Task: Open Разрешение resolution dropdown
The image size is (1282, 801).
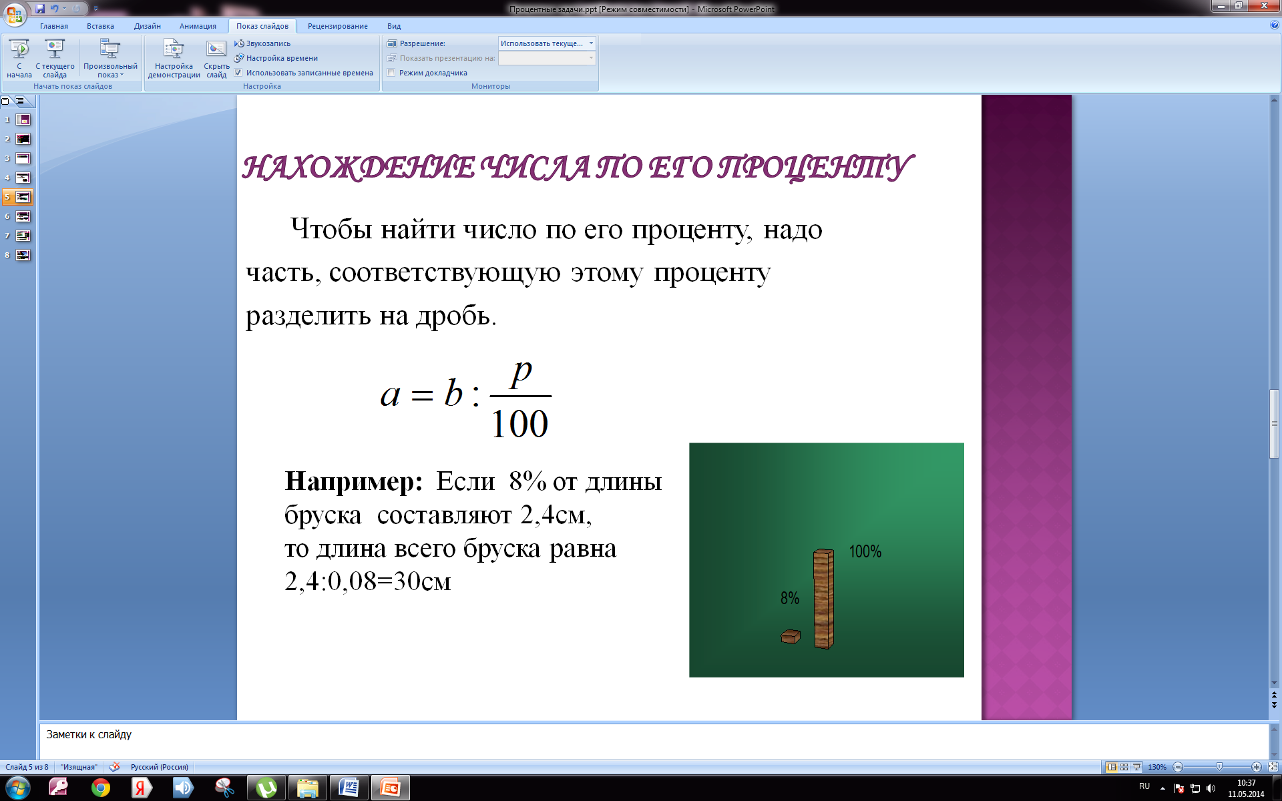Action: pyautogui.click(x=590, y=43)
